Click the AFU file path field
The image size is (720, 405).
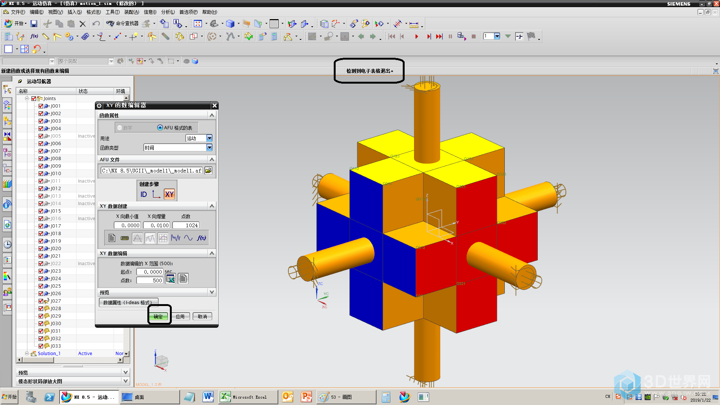click(x=151, y=171)
